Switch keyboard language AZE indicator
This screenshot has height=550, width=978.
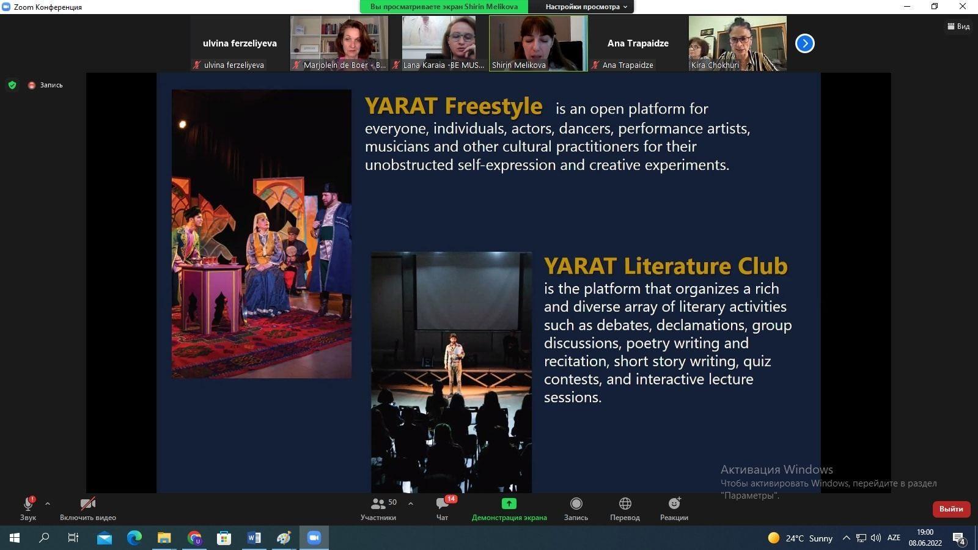[x=894, y=538]
